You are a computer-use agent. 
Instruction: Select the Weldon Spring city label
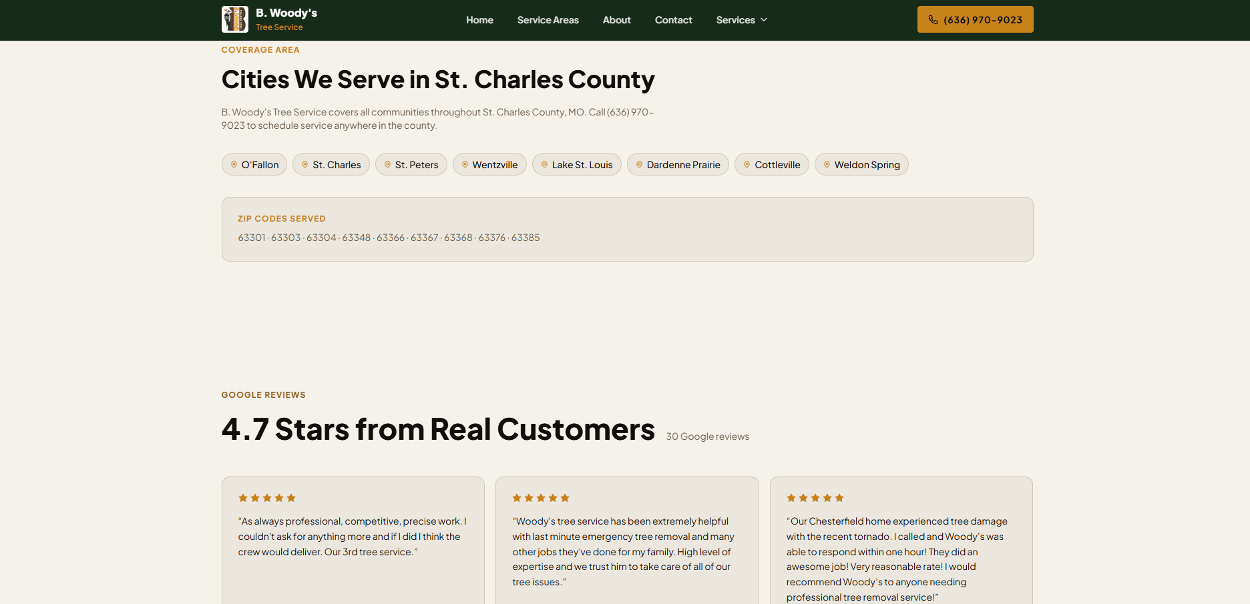click(867, 165)
